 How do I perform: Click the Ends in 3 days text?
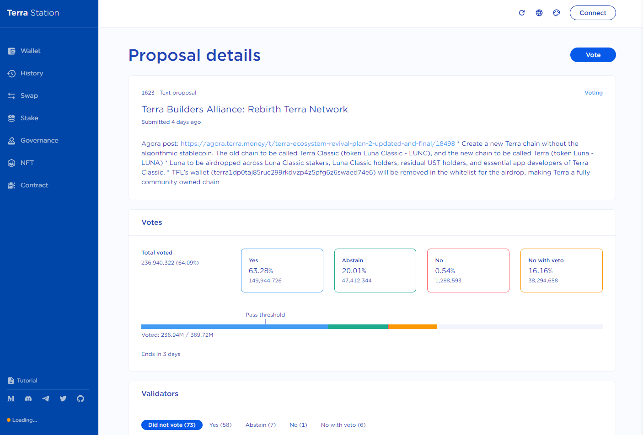pyautogui.click(x=161, y=354)
